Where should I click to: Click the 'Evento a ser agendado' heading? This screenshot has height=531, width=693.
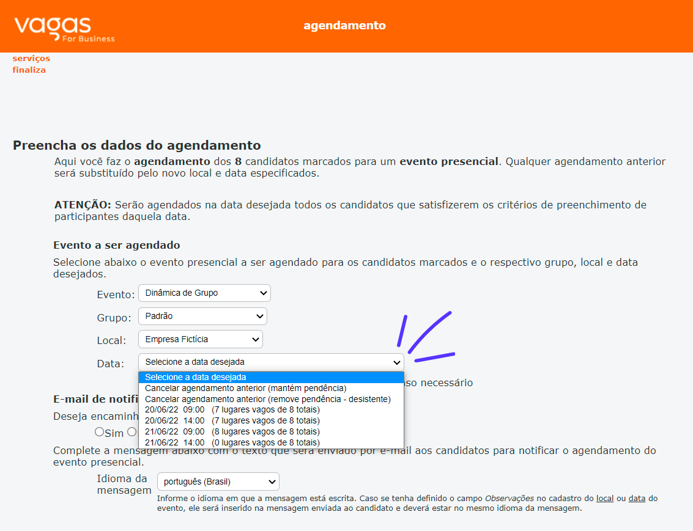tap(117, 245)
